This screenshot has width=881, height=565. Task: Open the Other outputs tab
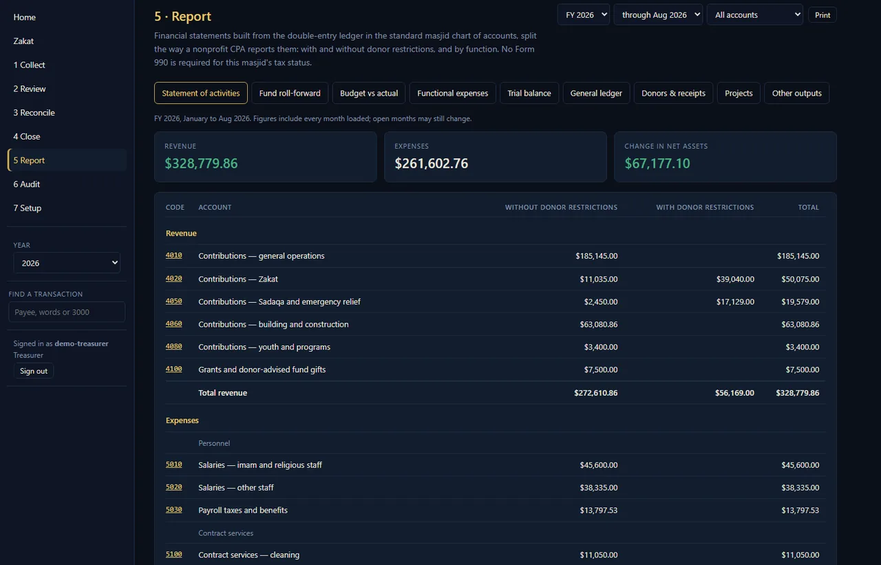pyautogui.click(x=797, y=93)
